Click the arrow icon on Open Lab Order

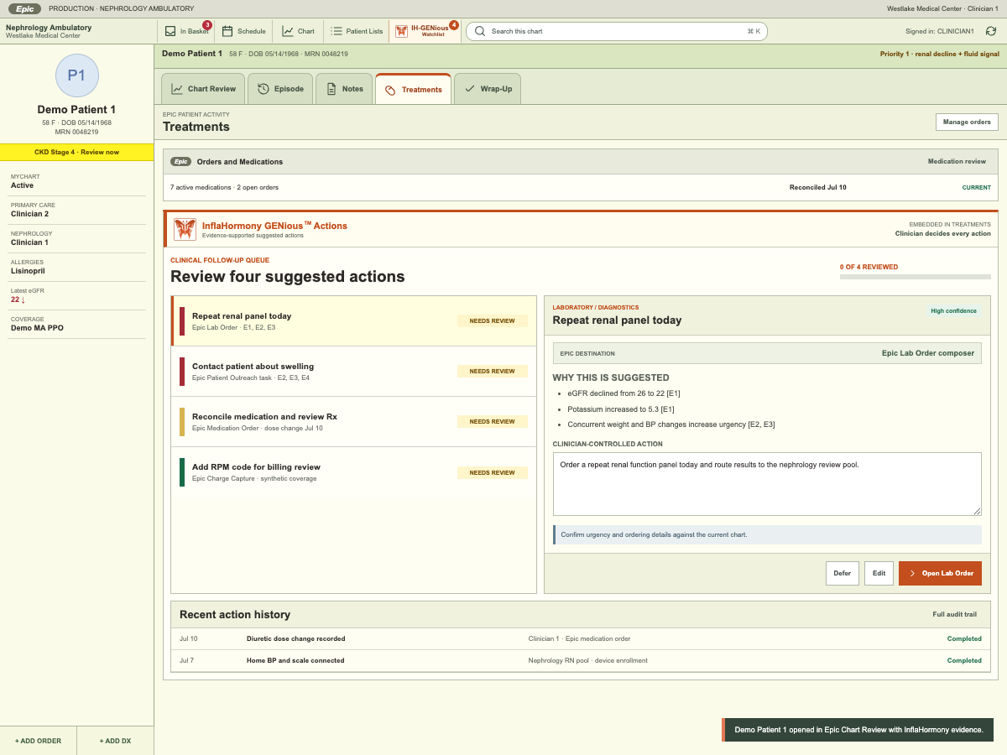click(x=912, y=574)
